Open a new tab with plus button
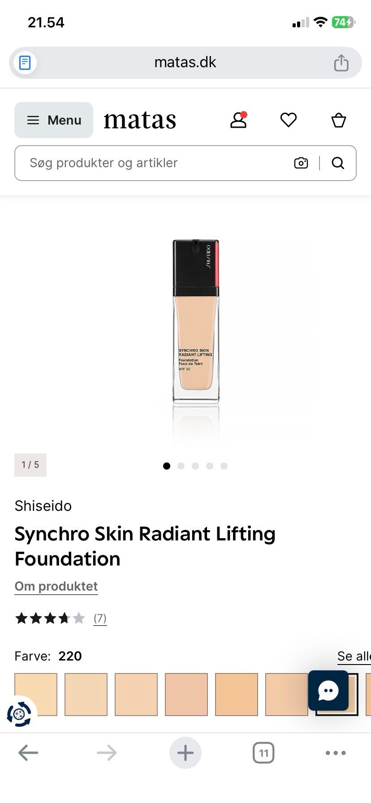The height and width of the screenshot is (803, 371). (185, 753)
